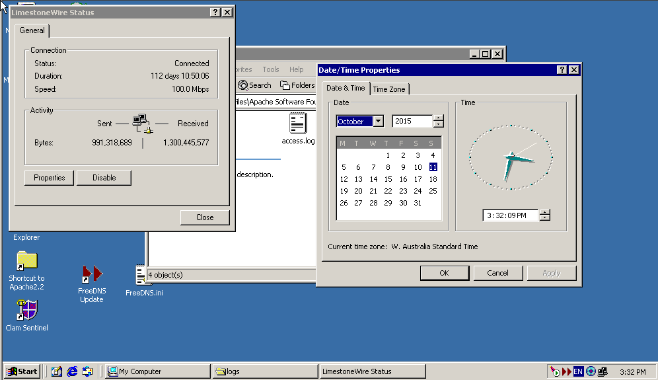Click the Sent bytes value 991,318,689
The width and height of the screenshot is (658, 380).
[x=112, y=143]
